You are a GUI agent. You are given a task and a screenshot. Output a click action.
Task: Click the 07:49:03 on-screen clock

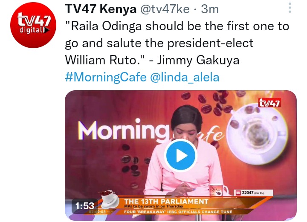click(x=97, y=212)
